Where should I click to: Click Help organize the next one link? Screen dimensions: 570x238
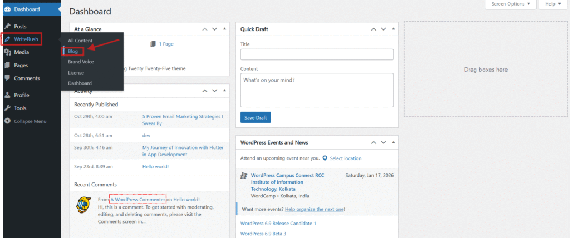[315, 209]
